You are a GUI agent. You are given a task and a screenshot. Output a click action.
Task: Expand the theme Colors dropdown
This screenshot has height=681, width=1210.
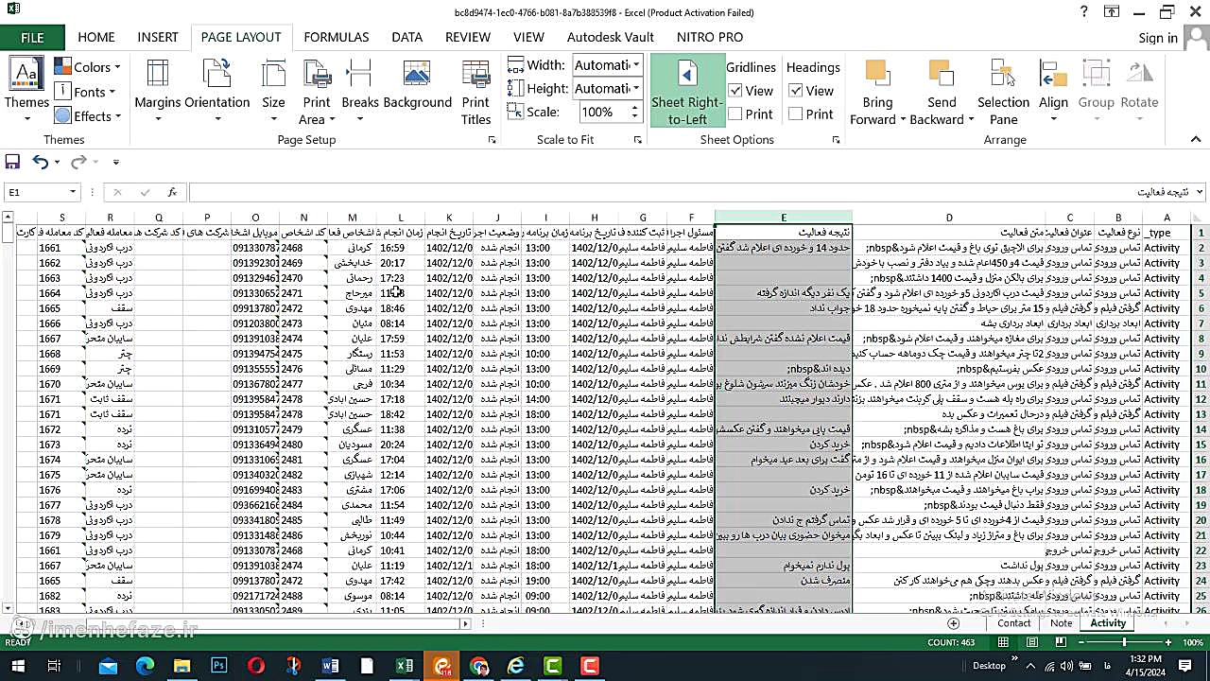pos(117,67)
